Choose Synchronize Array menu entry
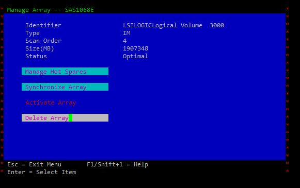The image size is (300, 188). [x=65, y=87]
